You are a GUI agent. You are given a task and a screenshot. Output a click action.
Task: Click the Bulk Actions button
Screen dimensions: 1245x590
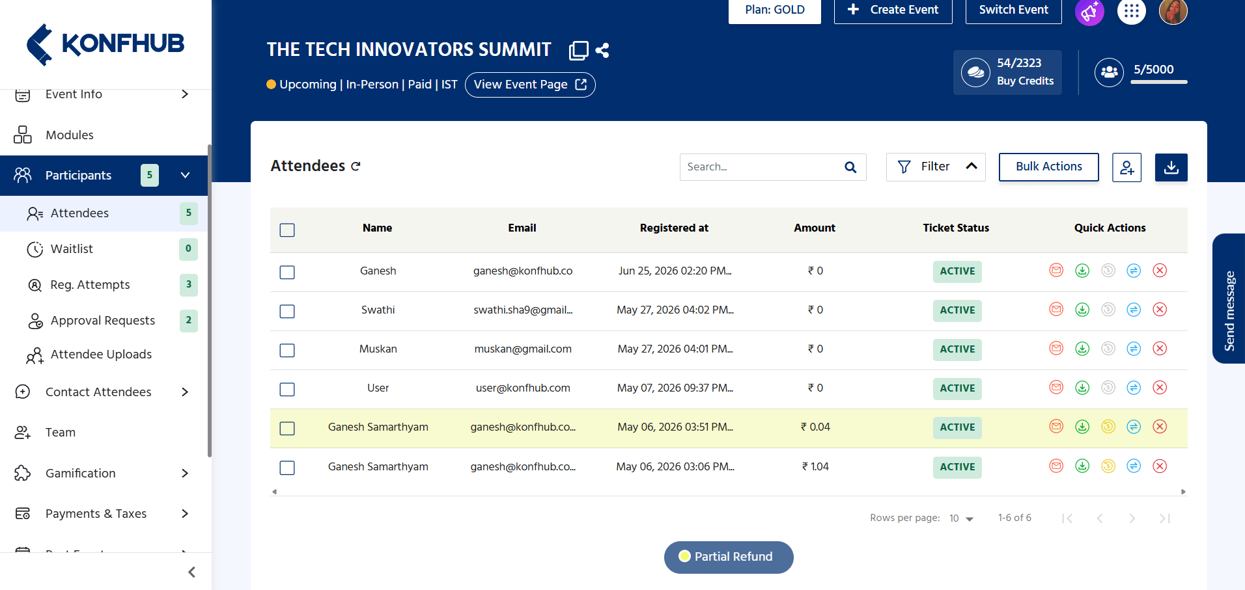pyautogui.click(x=1049, y=167)
